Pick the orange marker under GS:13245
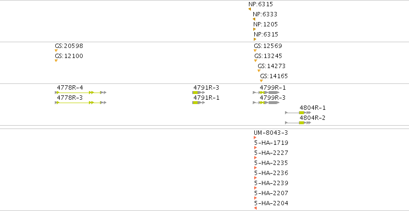 pos(256,60)
